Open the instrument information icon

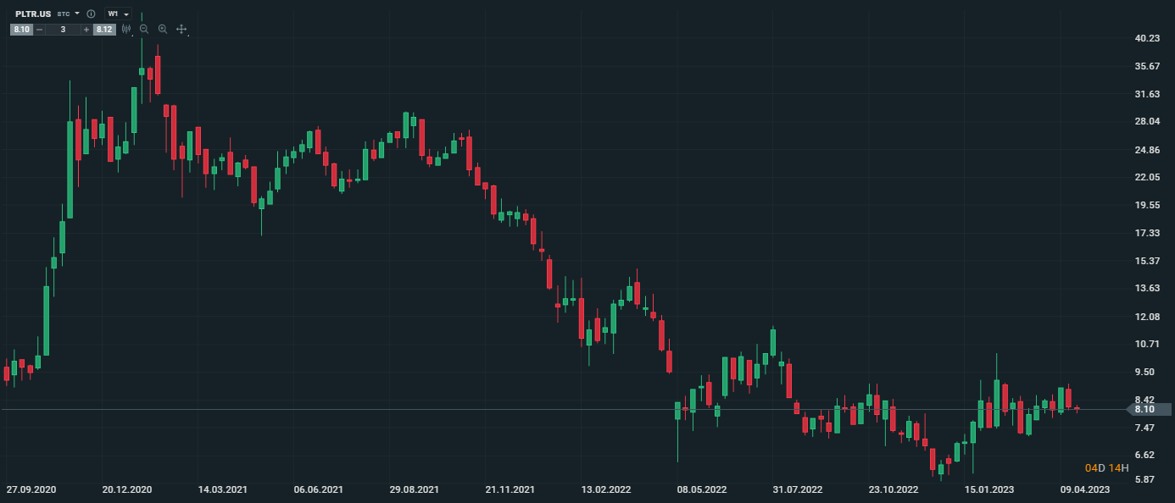[x=91, y=14]
